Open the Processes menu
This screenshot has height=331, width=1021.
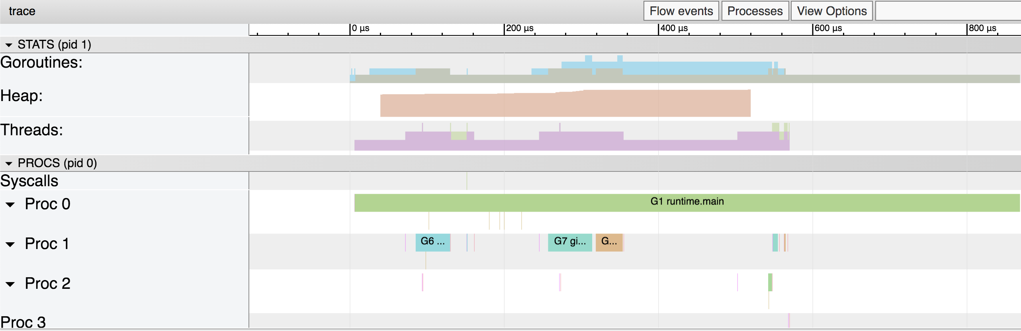click(755, 11)
